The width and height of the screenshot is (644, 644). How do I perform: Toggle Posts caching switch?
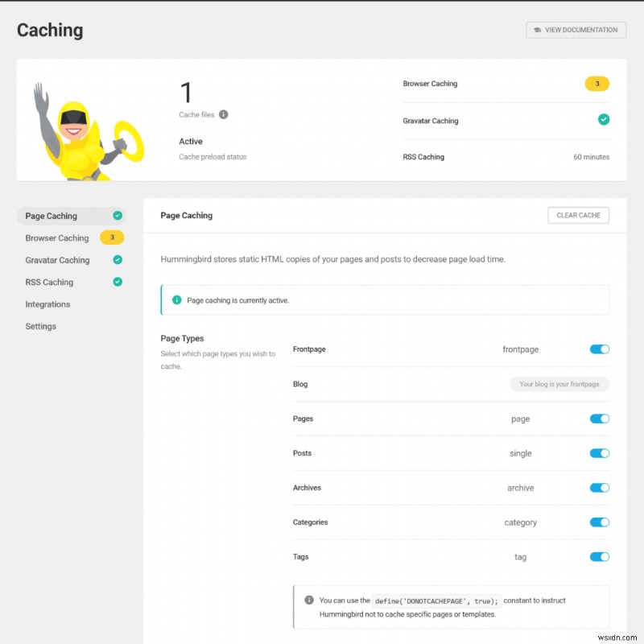[x=599, y=453]
